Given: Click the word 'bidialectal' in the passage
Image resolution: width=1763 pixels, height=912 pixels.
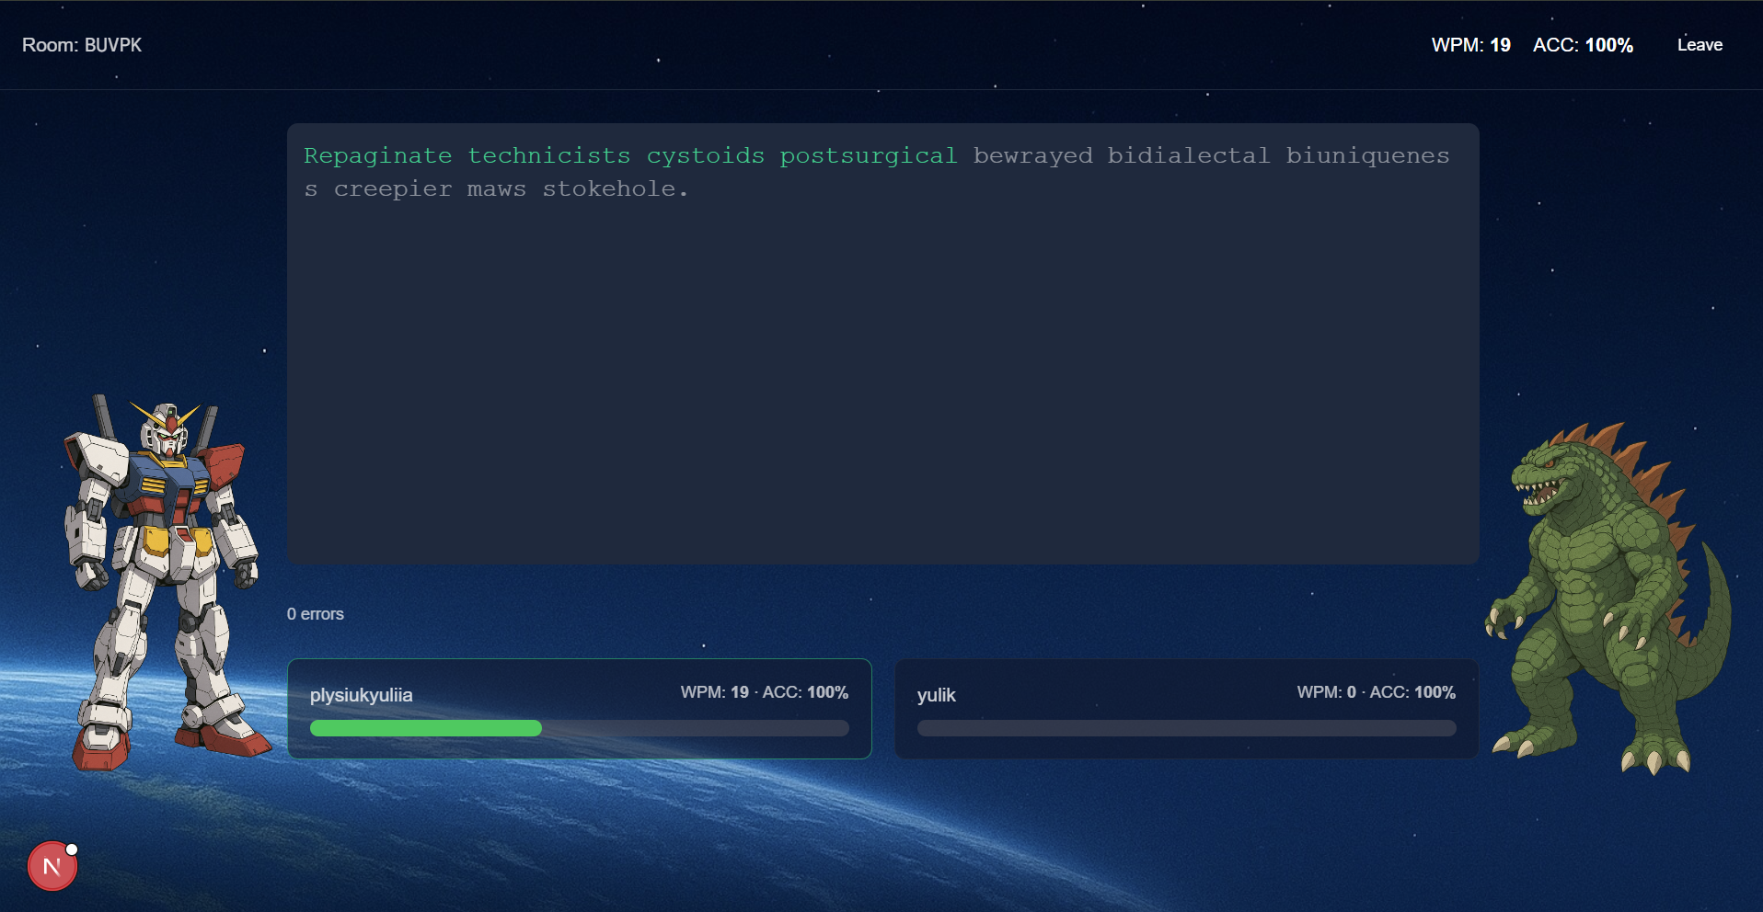Looking at the screenshot, I should pos(1189,156).
